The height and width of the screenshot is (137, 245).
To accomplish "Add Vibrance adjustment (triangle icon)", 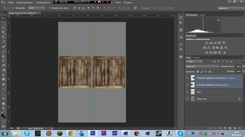I will [x=224, y=43].
